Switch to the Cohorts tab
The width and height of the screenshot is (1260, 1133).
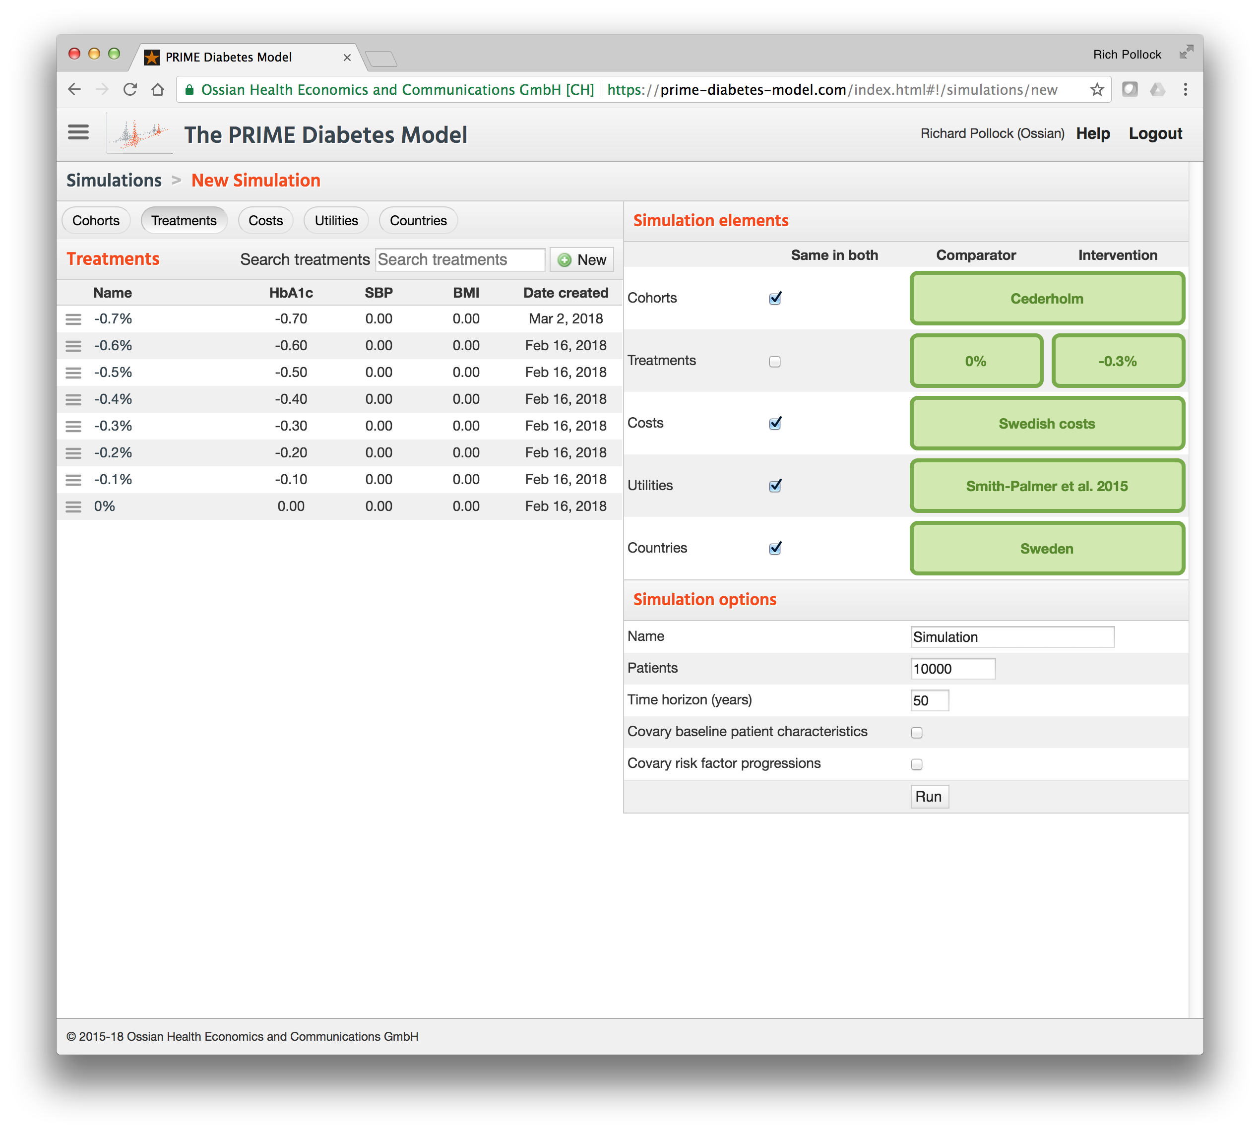[x=96, y=221]
